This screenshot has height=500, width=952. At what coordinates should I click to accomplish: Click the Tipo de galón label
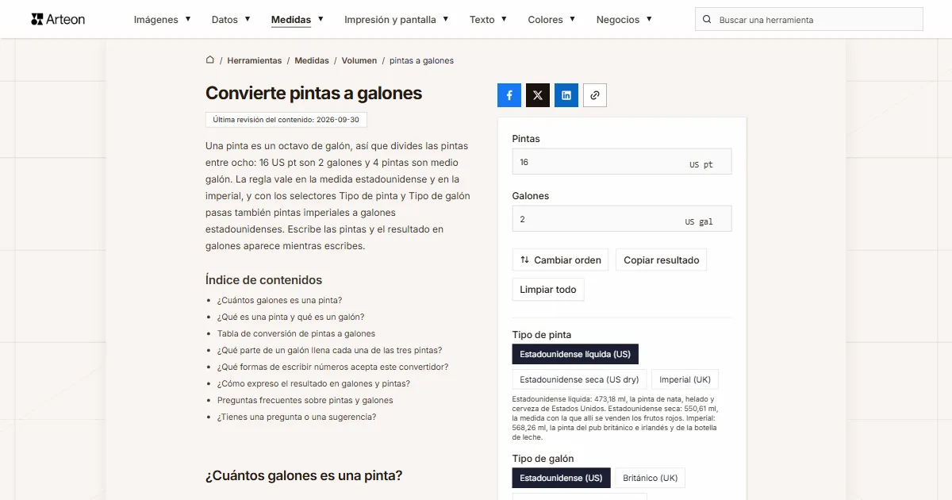tap(543, 458)
